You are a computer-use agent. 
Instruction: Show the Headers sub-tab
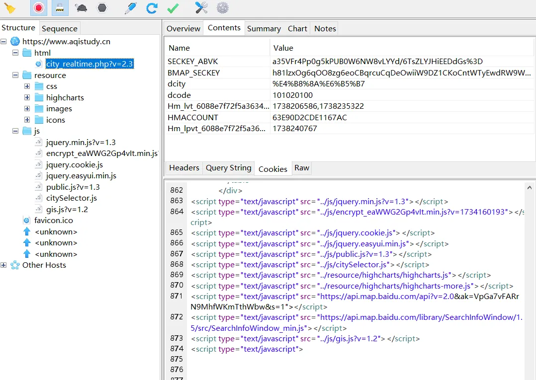pos(184,167)
